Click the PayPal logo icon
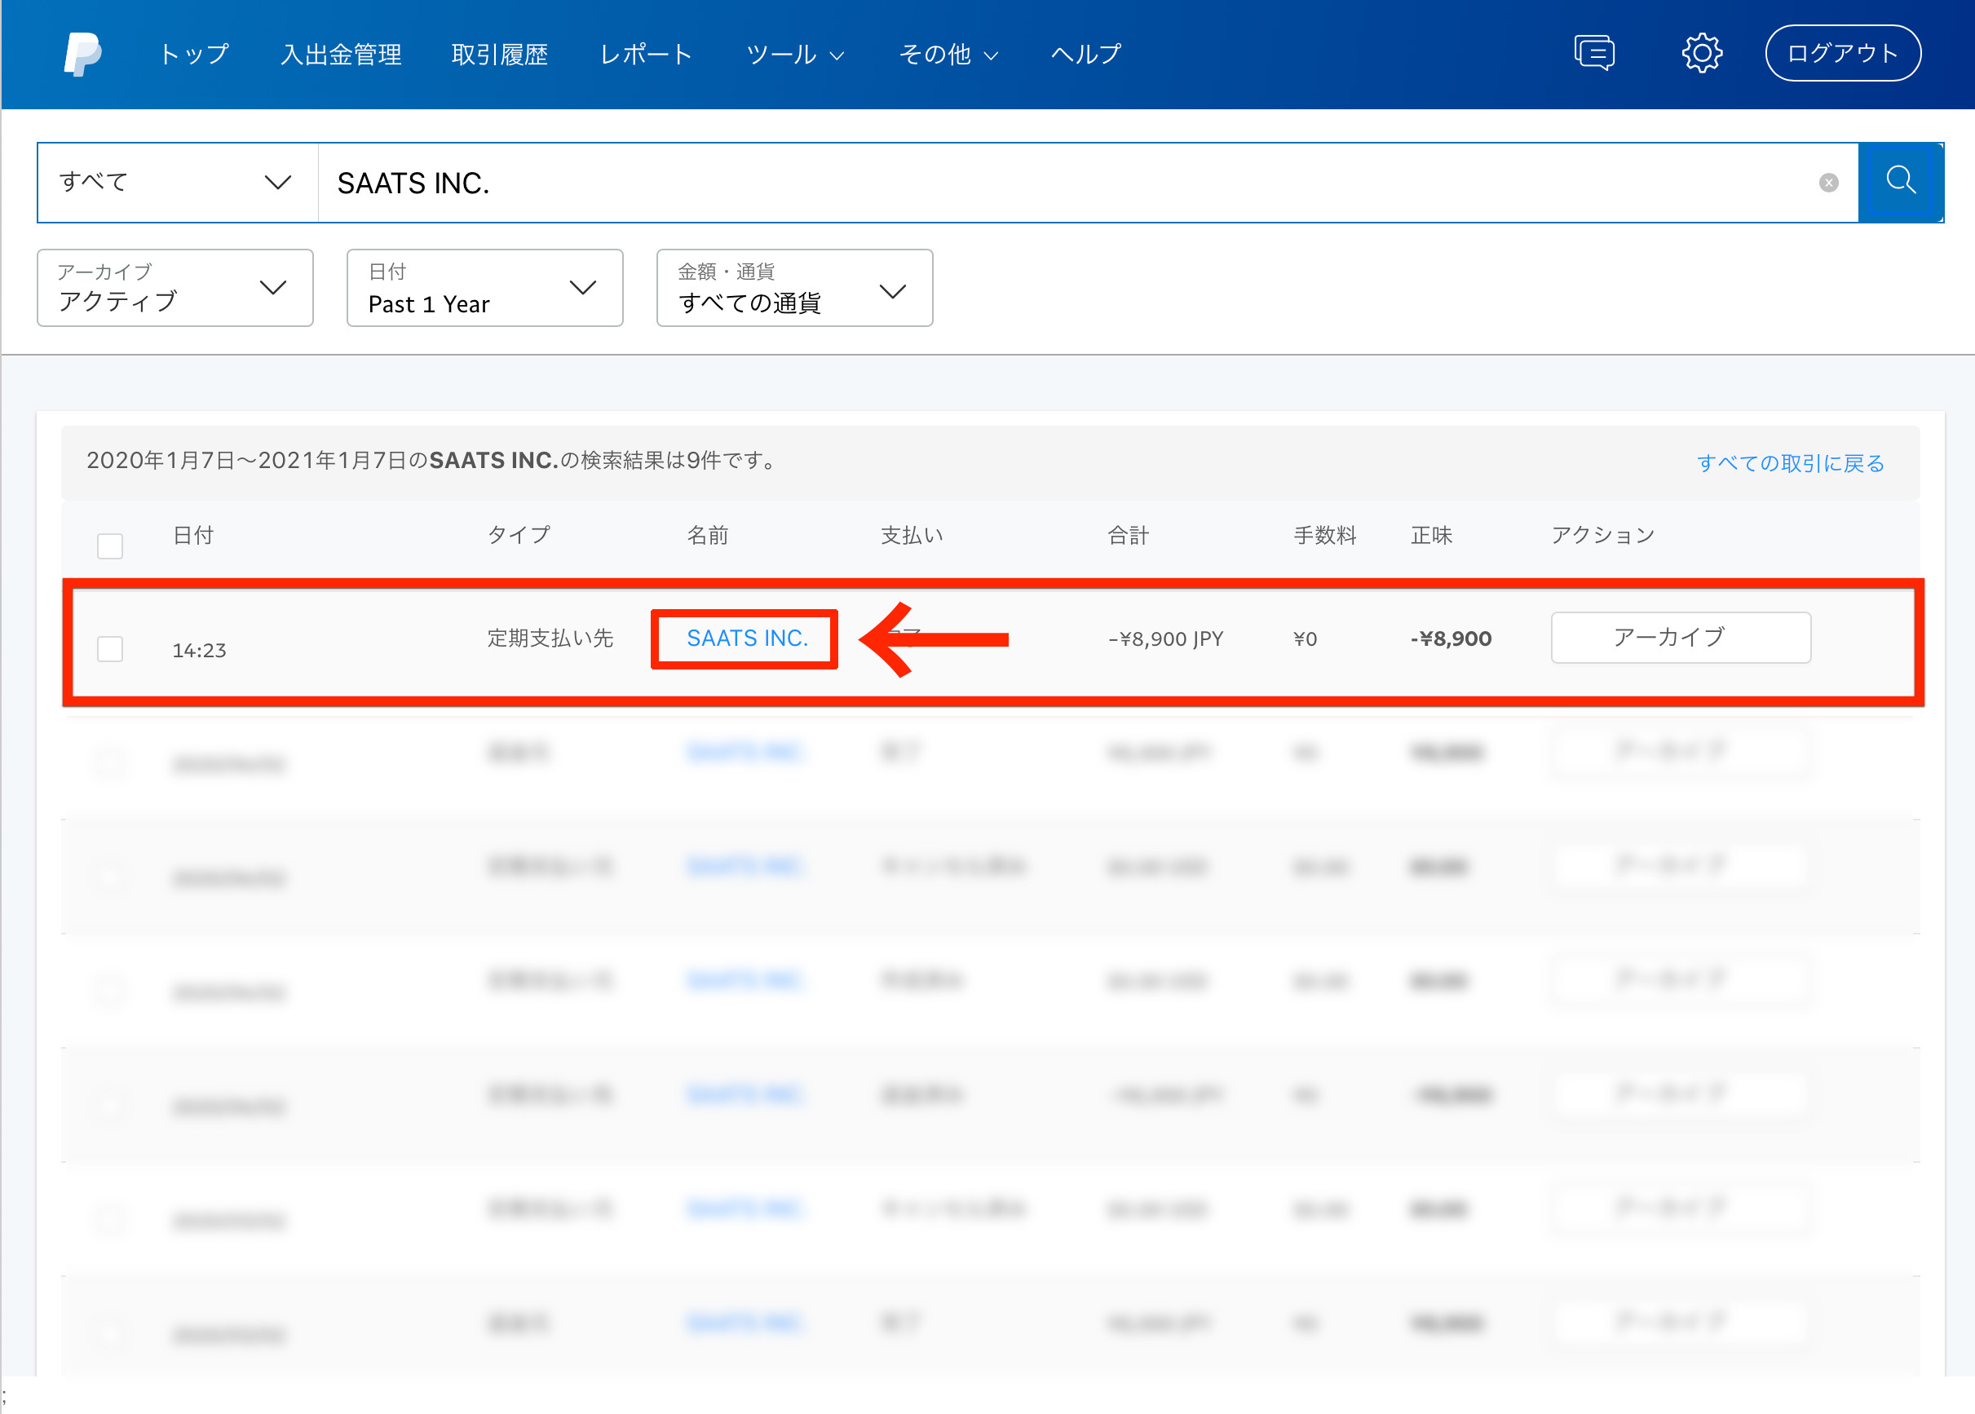Image resolution: width=1975 pixels, height=1414 pixels. point(82,54)
